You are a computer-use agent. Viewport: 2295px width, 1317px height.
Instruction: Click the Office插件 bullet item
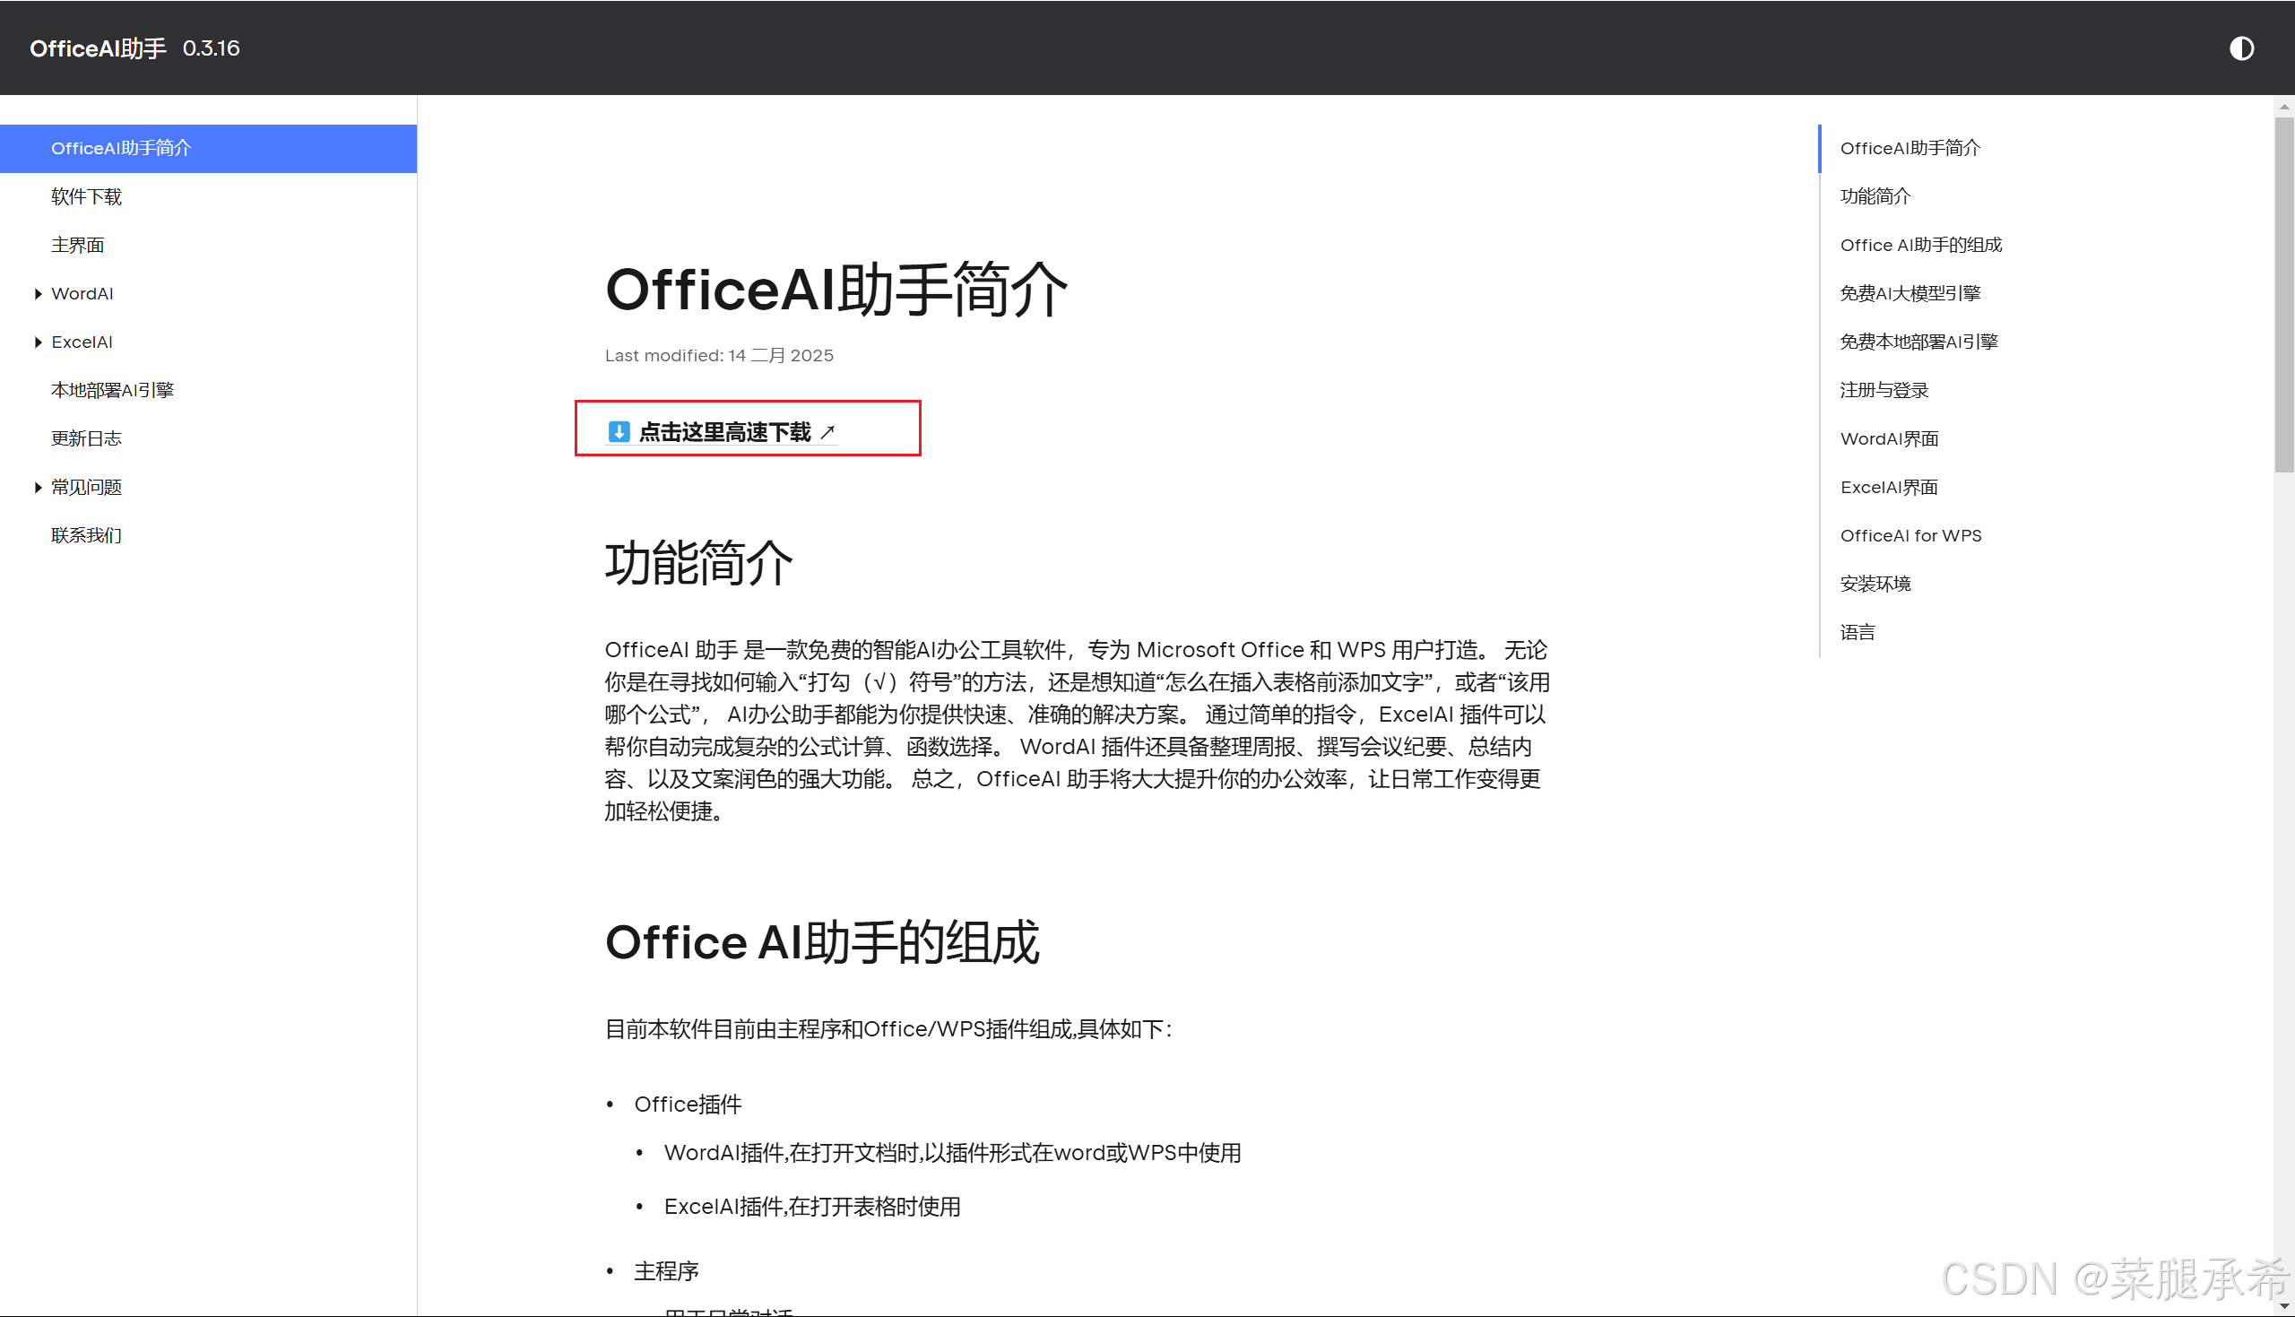point(688,1105)
